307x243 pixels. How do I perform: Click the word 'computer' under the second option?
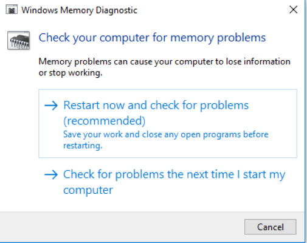(88, 190)
